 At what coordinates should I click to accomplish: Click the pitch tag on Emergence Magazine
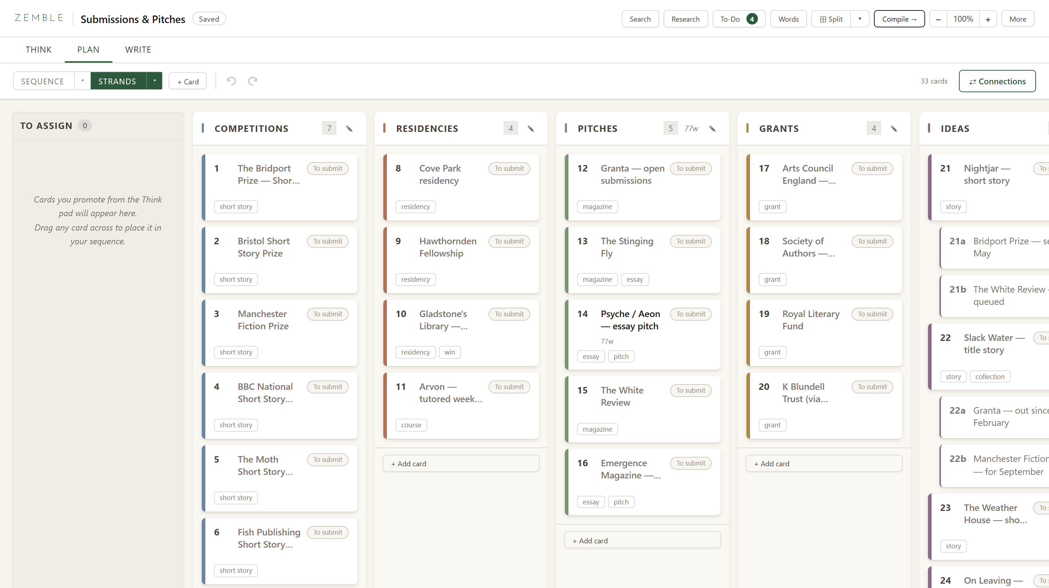pyautogui.click(x=621, y=502)
